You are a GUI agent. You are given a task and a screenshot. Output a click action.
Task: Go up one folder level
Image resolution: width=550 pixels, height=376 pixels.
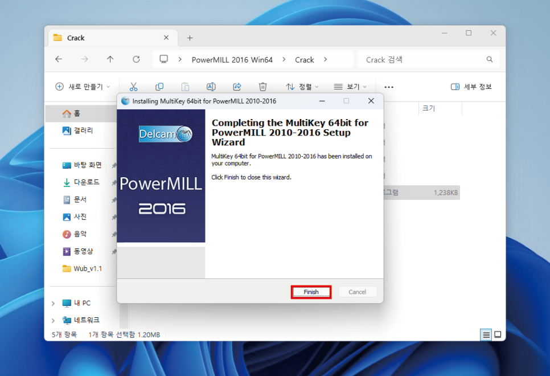pyautogui.click(x=110, y=59)
